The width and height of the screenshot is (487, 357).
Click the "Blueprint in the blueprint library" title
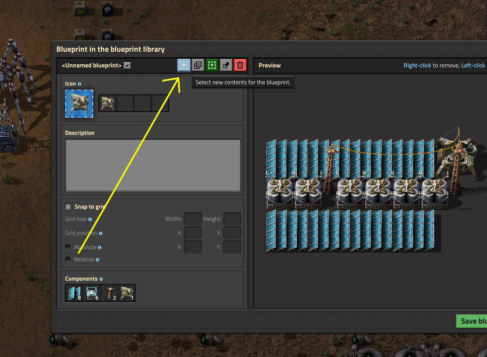110,49
